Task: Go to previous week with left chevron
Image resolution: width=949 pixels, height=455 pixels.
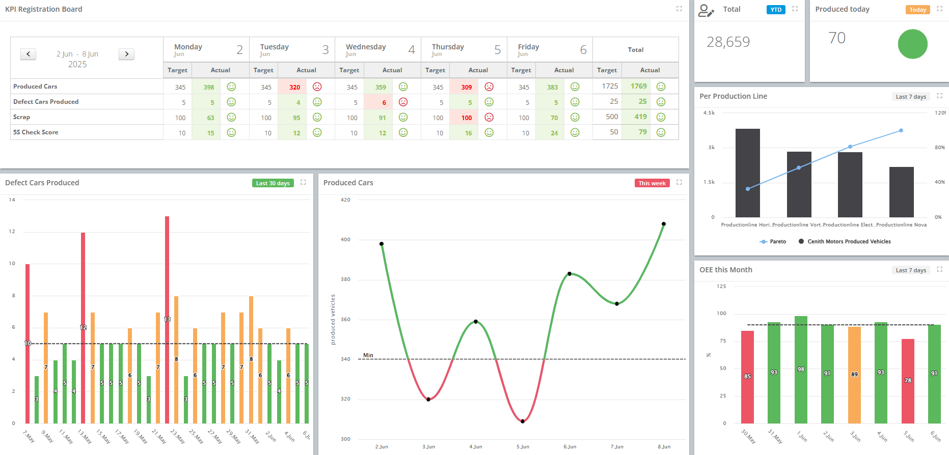Action: coord(29,54)
